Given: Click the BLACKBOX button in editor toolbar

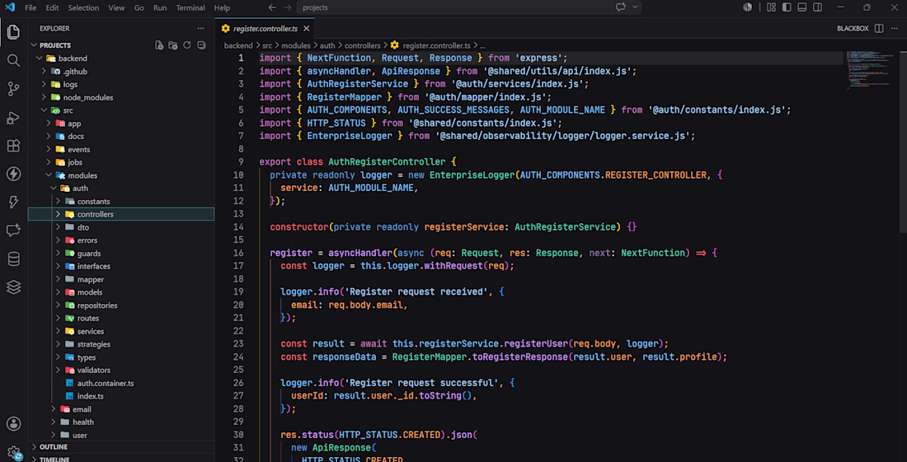Looking at the screenshot, I should click(853, 28).
